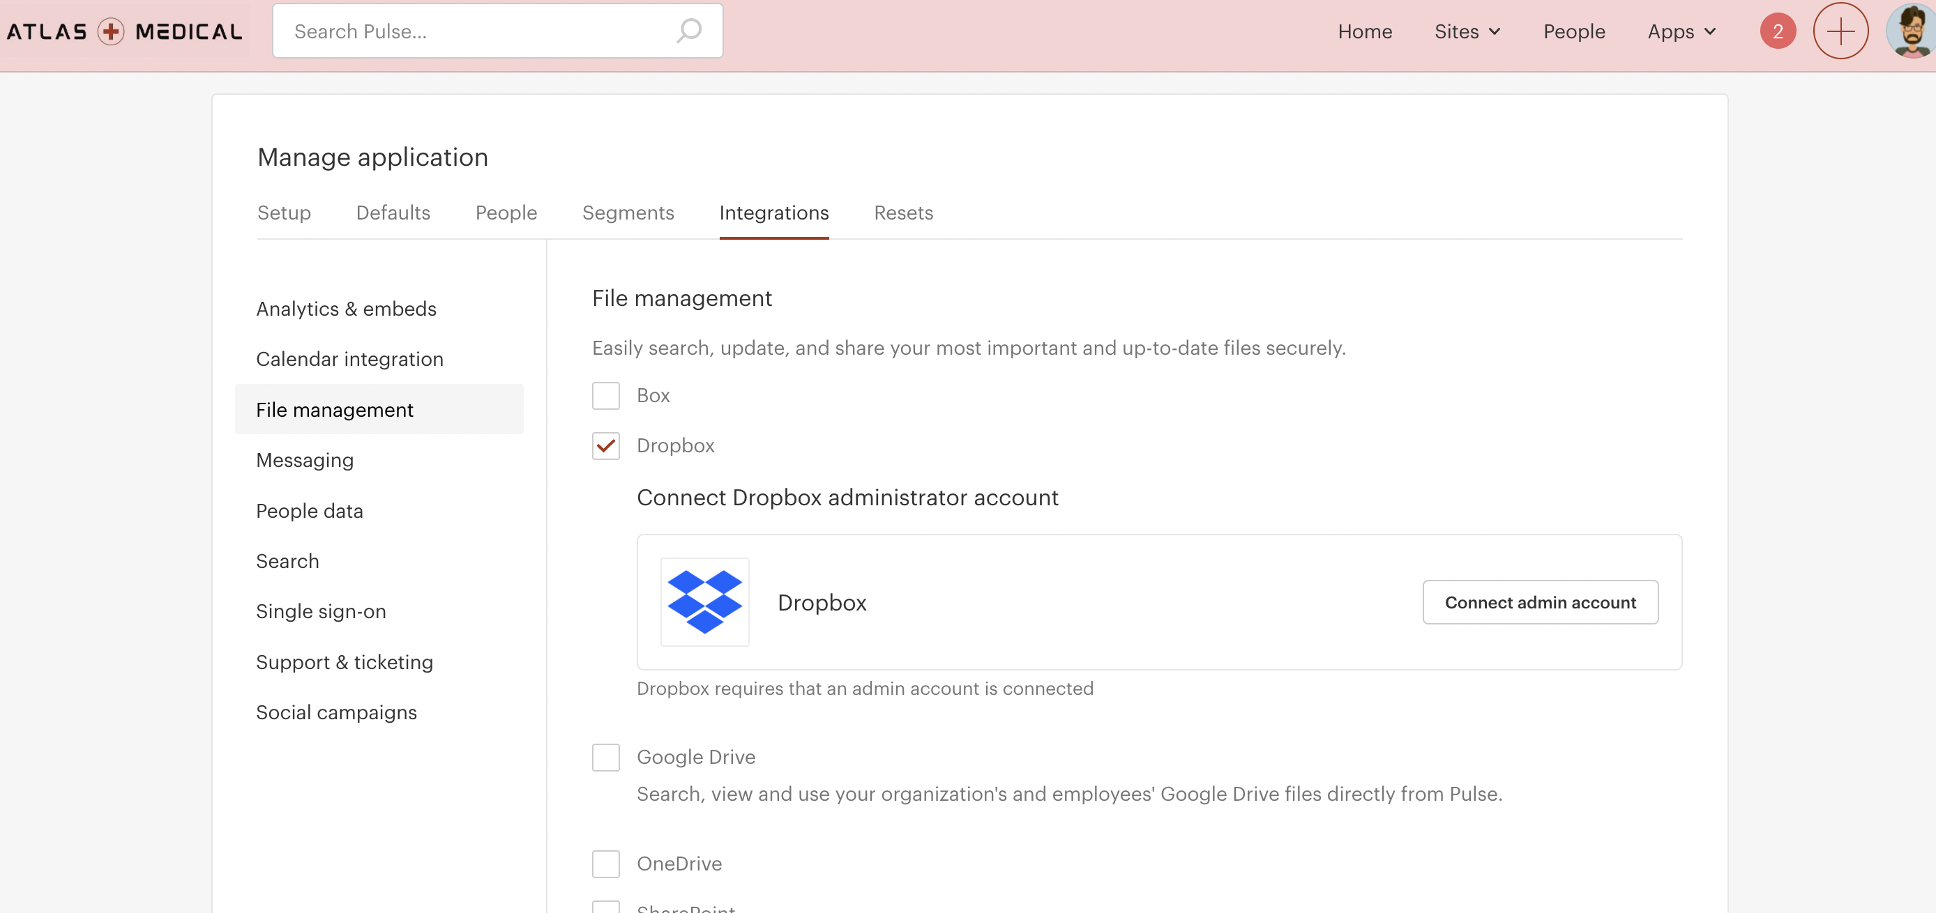Viewport: 1936px width, 913px height.
Task: Enable the Box checkbox
Action: [606, 396]
